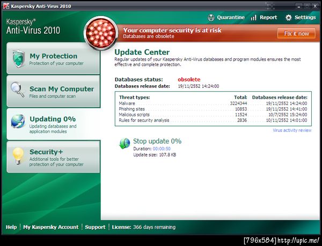Click the red security status indicator light
Image resolution: width=322 pixels, height=246 pixels.
(101, 33)
